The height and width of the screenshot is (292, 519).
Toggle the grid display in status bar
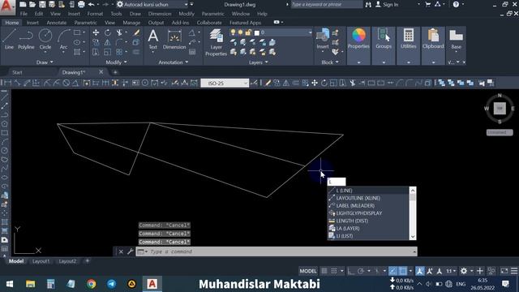[x=324, y=271]
